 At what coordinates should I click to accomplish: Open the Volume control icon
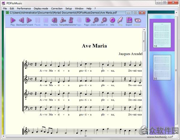tap(54, 20)
